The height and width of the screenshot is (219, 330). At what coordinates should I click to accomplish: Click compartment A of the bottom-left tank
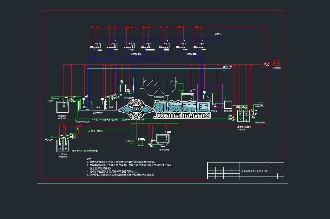(60, 146)
